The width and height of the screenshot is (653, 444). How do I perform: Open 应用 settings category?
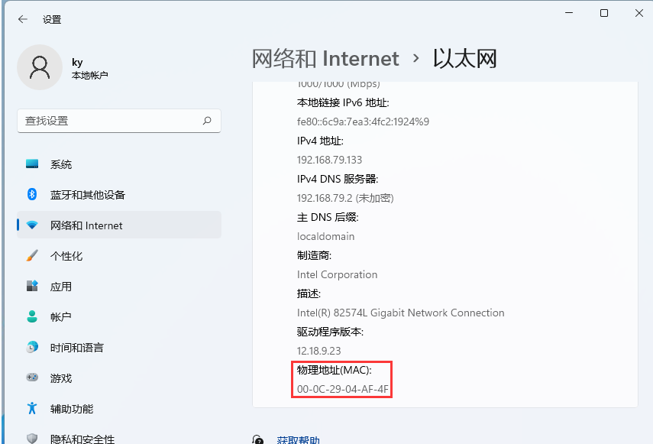click(119, 286)
